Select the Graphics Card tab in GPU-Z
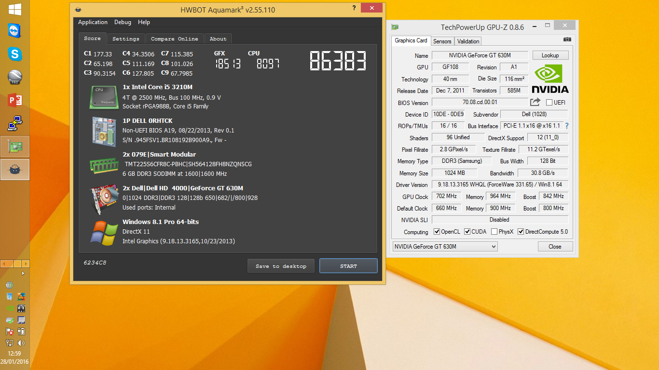 [x=411, y=40]
